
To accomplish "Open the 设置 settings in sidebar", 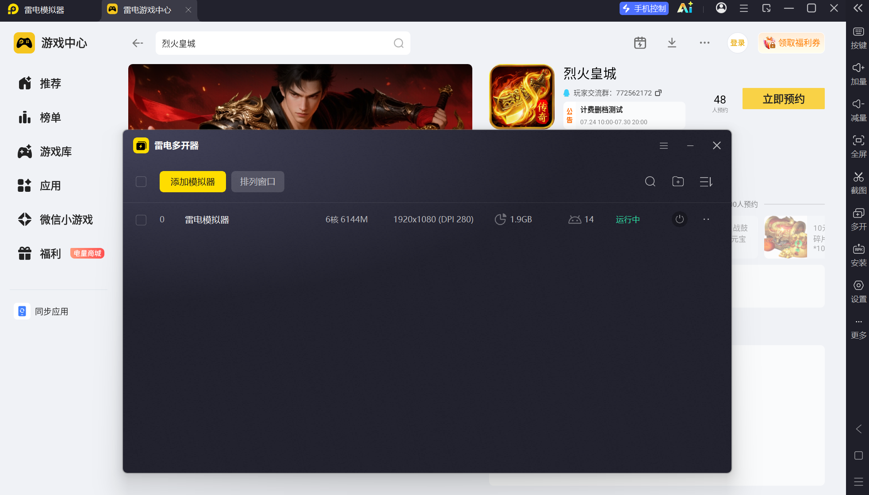I will tap(858, 291).
